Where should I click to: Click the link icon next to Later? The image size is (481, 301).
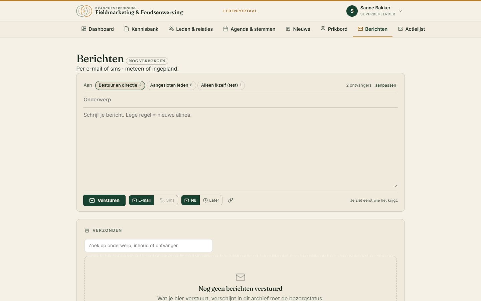point(230,200)
